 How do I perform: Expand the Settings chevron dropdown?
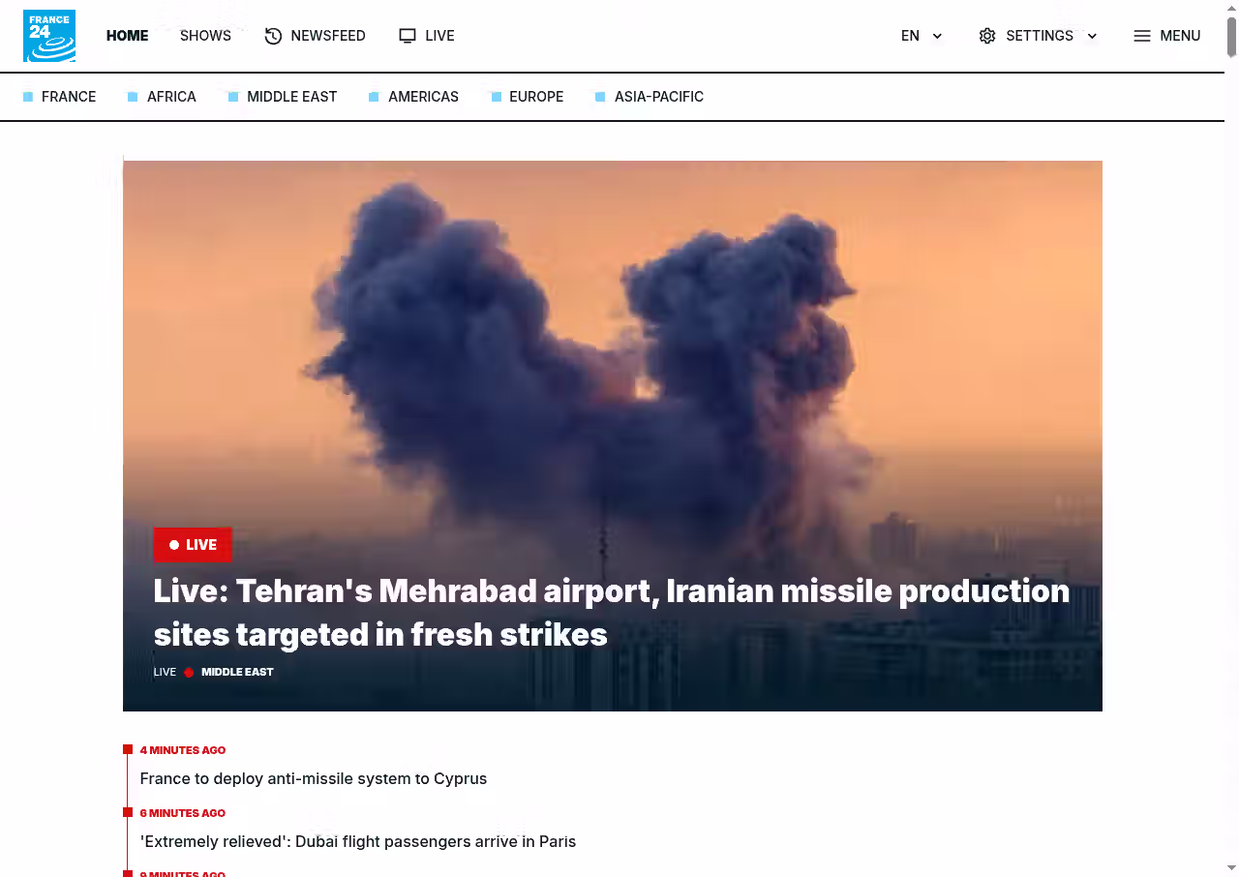[x=1092, y=36]
